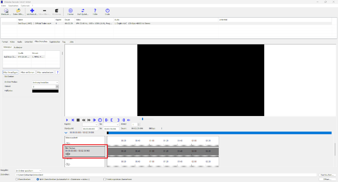Rewind the preview with double-left arrows

(83, 120)
